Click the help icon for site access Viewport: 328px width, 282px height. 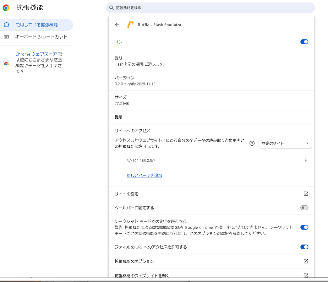coord(252,143)
